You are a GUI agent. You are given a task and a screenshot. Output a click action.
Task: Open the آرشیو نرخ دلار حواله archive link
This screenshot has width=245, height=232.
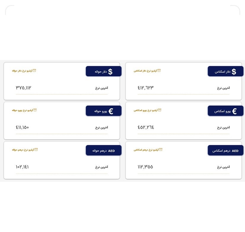point(24,71)
